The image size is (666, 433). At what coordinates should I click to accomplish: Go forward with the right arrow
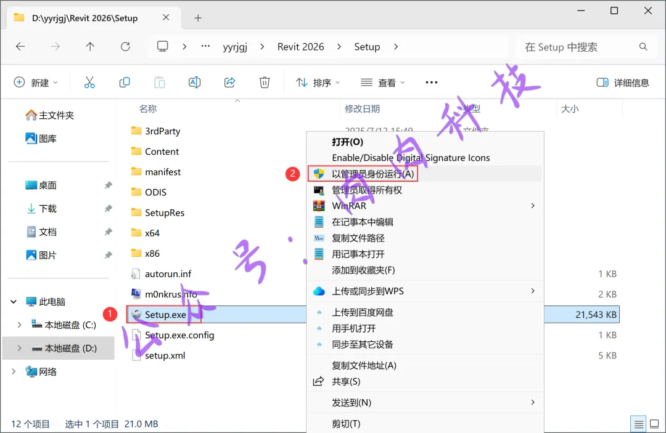[x=55, y=47]
